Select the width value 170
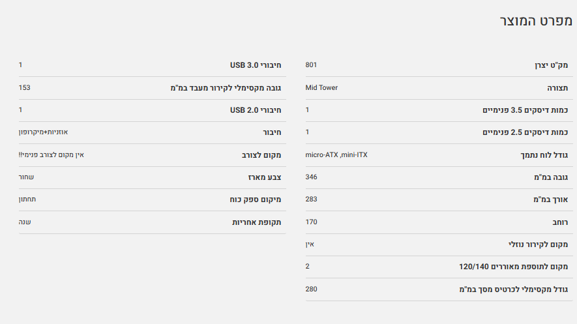 312,222
